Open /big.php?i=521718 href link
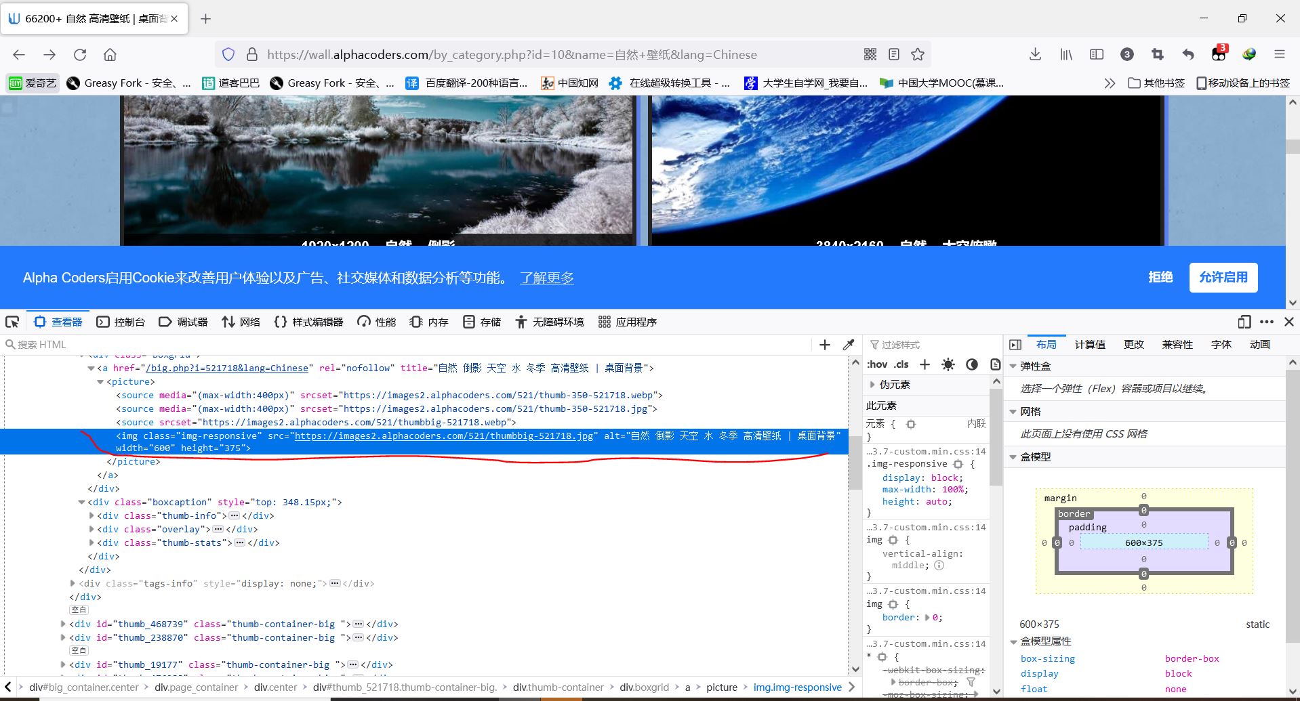The height and width of the screenshot is (701, 1300). coord(227,368)
